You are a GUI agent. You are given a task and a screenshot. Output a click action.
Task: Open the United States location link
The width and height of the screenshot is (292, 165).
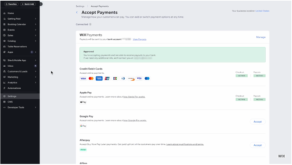[x=262, y=11]
